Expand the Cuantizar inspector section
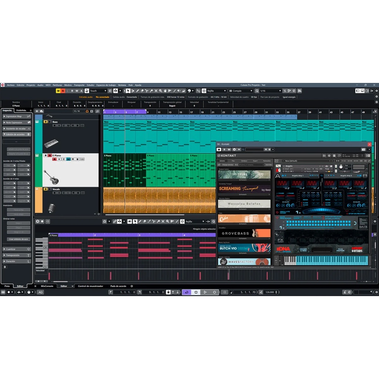 (x=16, y=249)
